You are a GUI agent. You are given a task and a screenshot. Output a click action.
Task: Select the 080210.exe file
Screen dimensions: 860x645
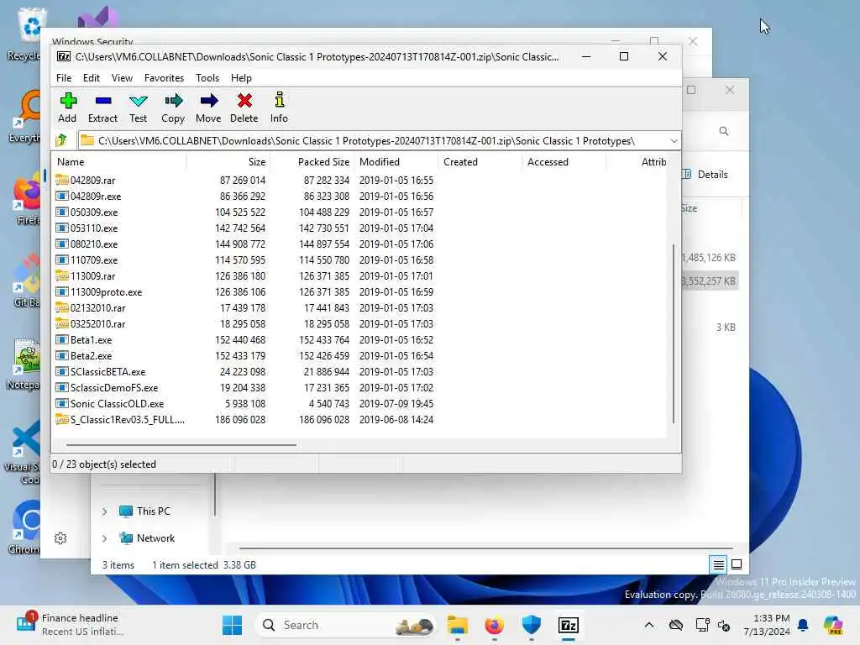click(94, 244)
